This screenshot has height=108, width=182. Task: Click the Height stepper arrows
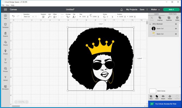(98, 17)
